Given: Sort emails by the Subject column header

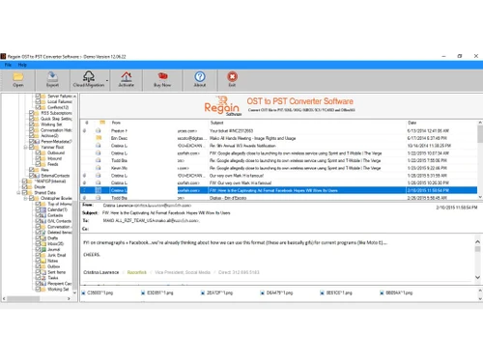Looking at the screenshot, I should [216, 123].
